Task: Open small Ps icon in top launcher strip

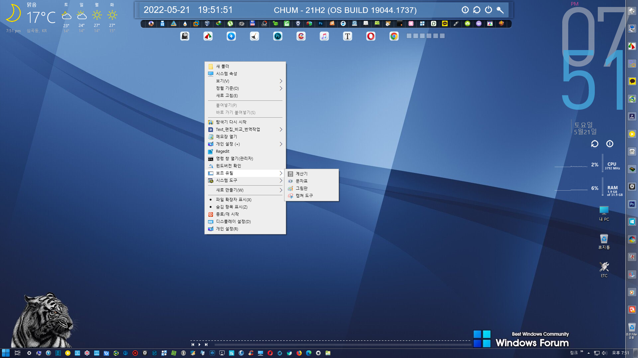Action: [321, 24]
